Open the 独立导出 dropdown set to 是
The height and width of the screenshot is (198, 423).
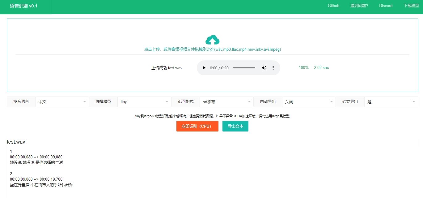391,102
